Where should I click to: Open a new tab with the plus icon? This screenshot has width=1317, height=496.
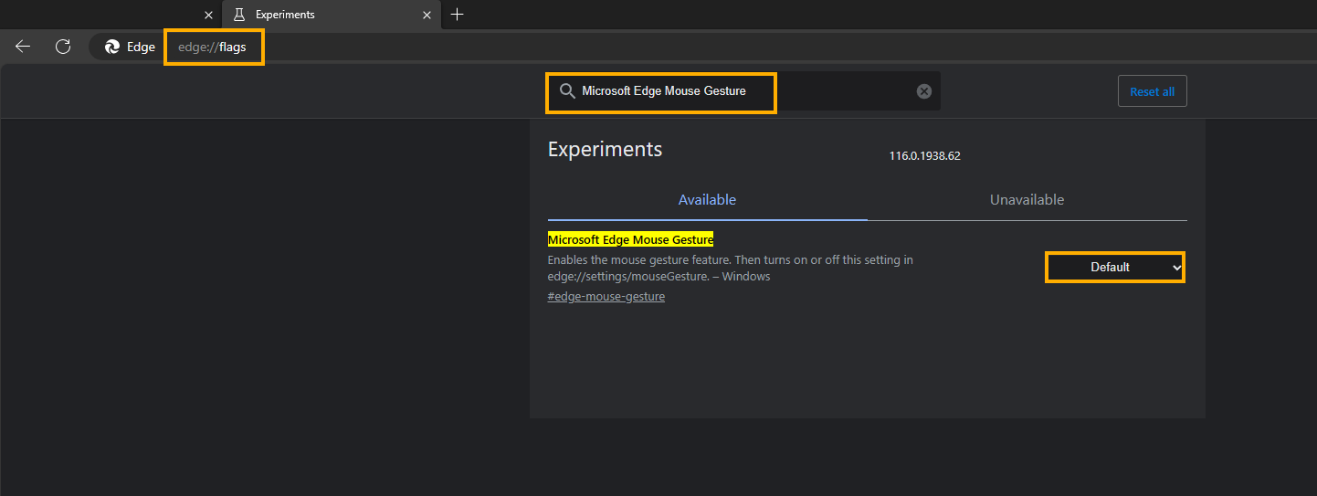[x=458, y=15]
